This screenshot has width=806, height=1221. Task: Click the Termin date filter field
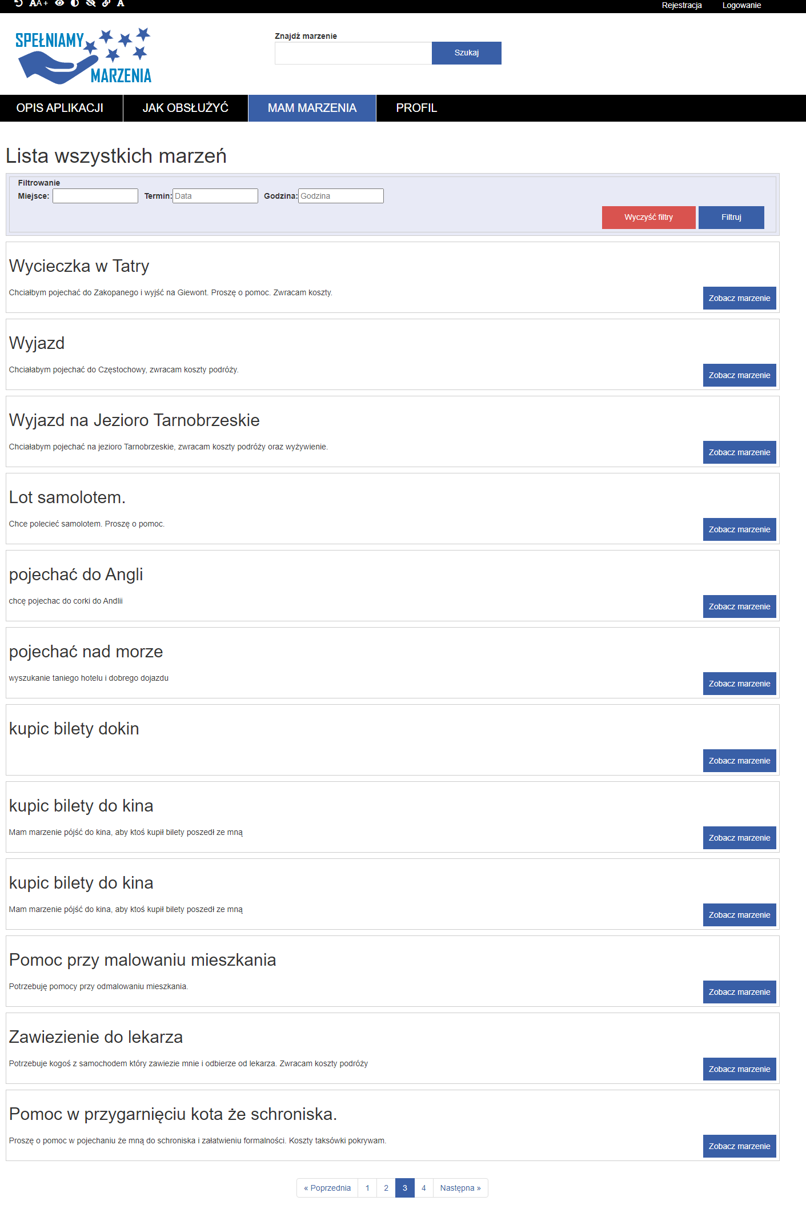[x=215, y=196]
